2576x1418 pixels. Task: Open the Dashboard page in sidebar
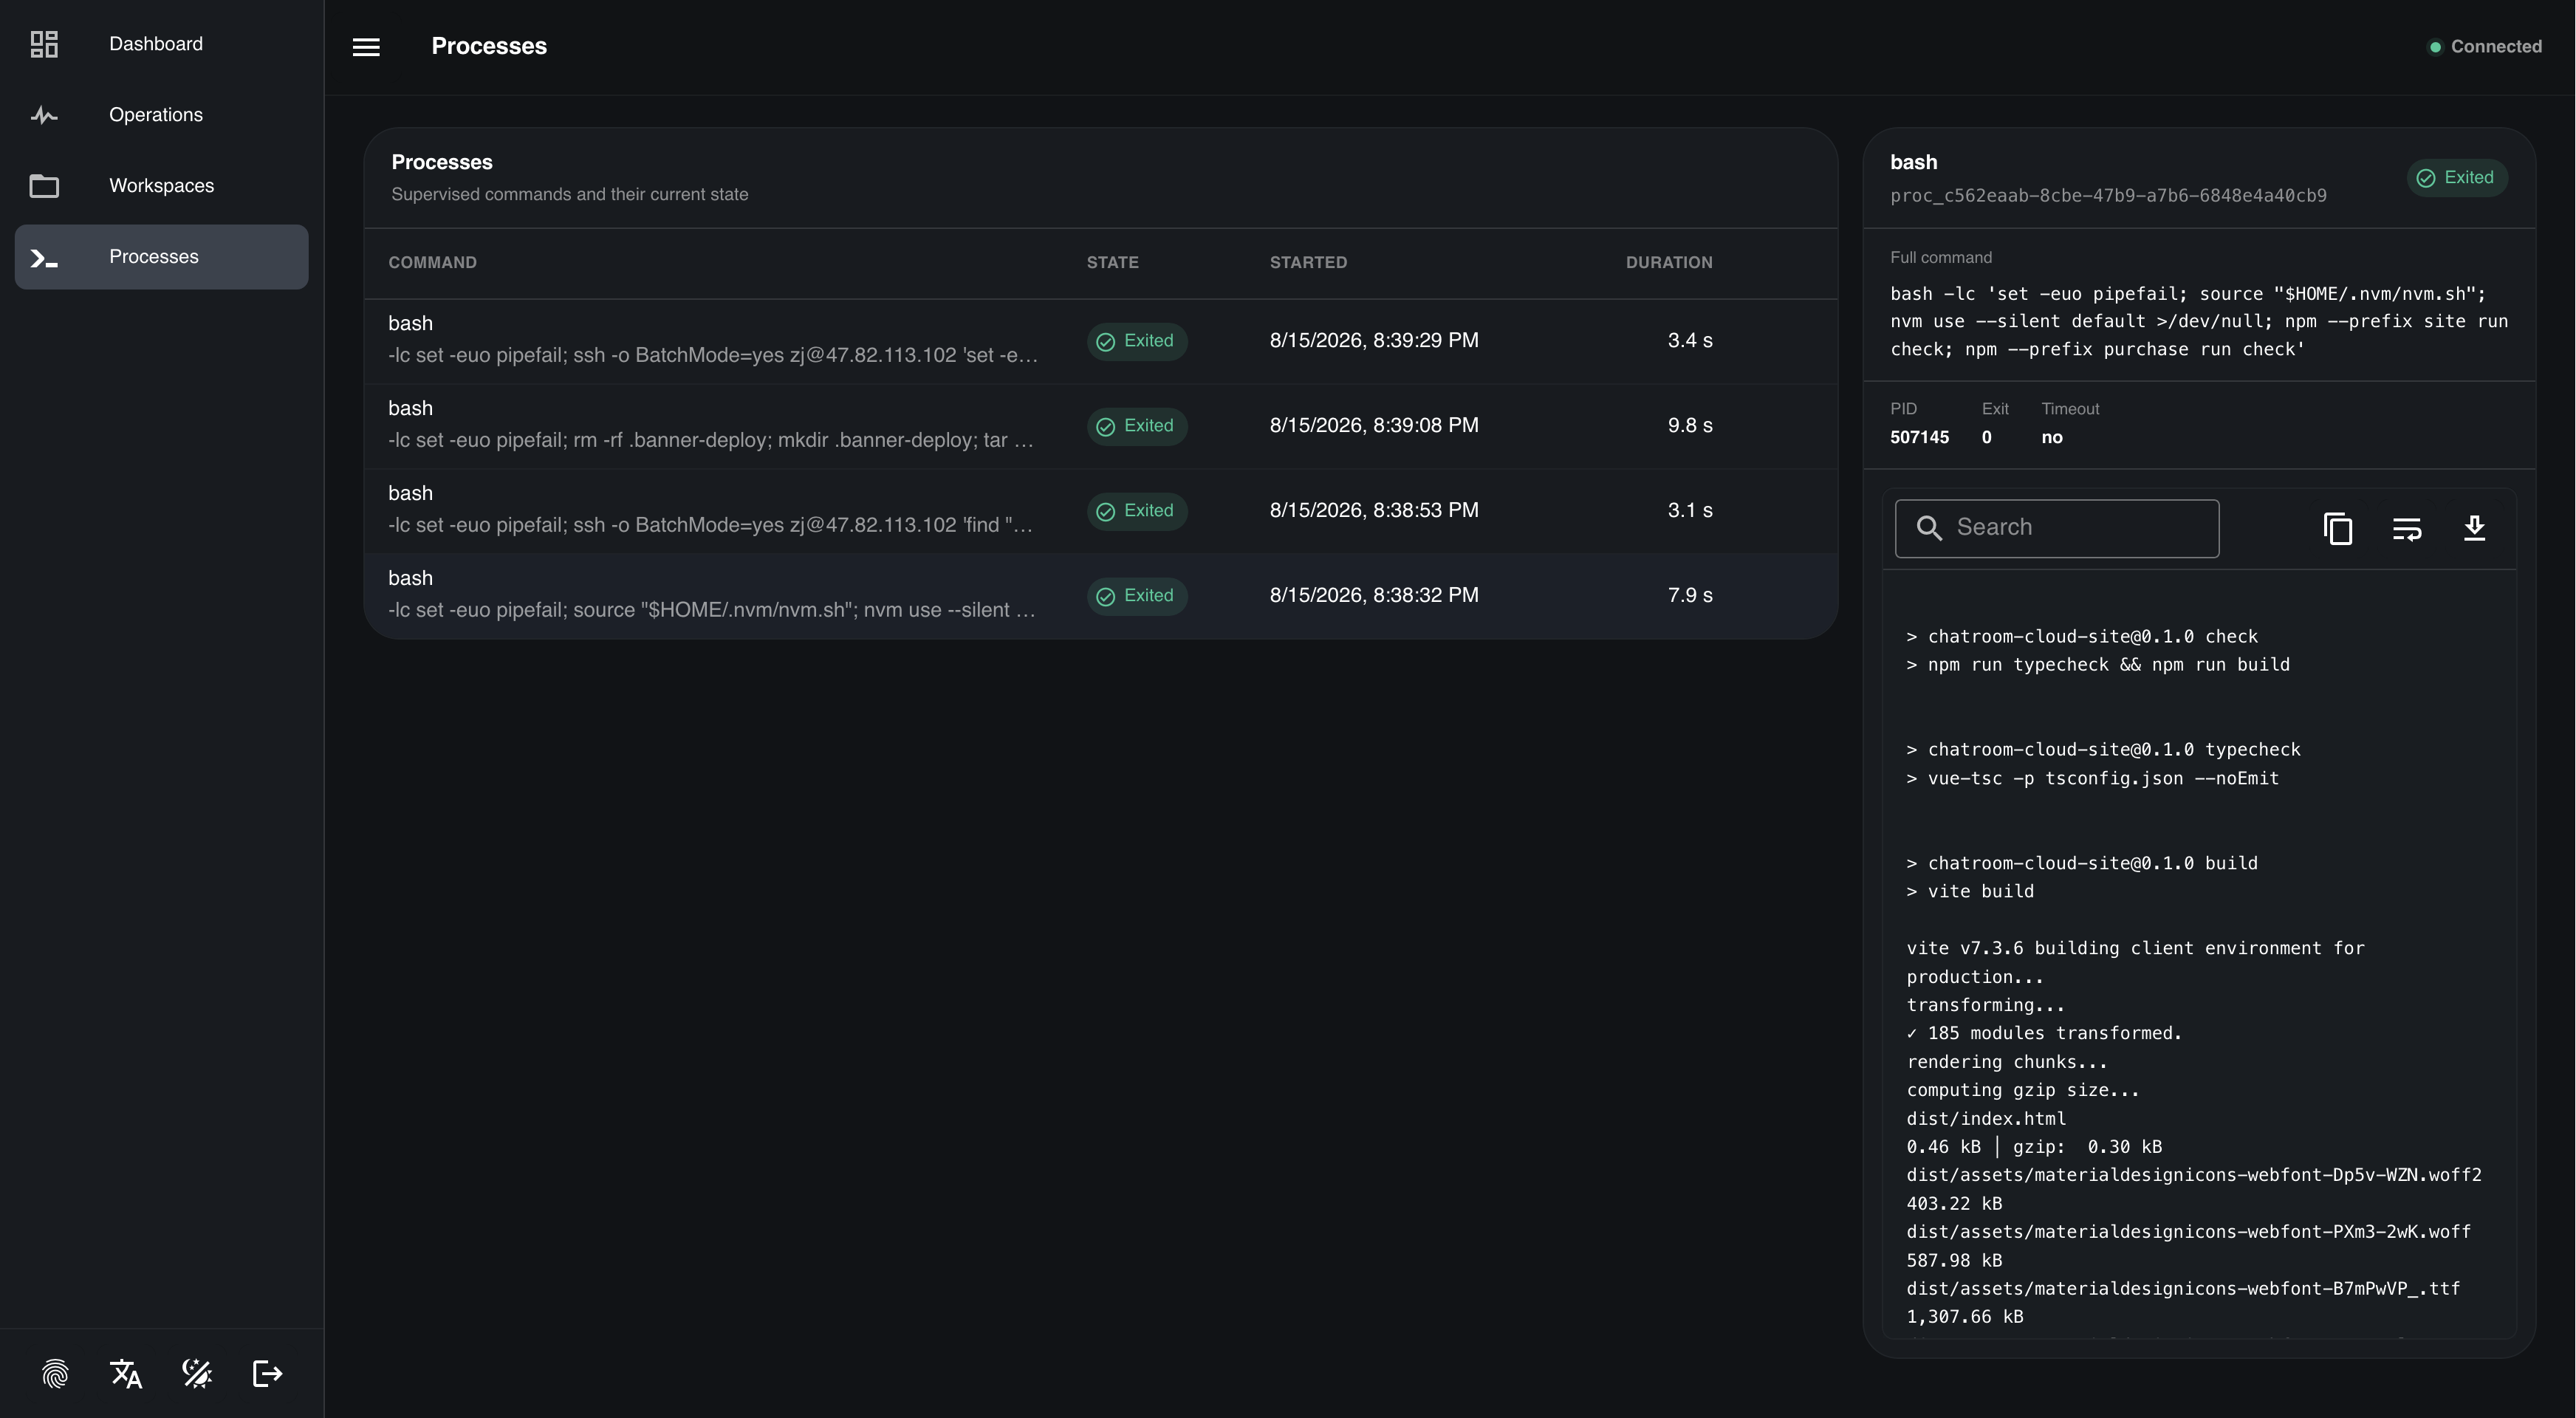(161, 44)
